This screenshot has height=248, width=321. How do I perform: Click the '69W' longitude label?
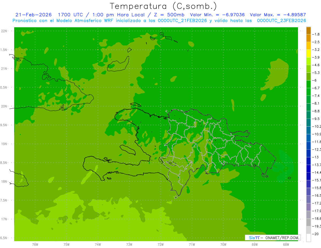coord(255,244)
